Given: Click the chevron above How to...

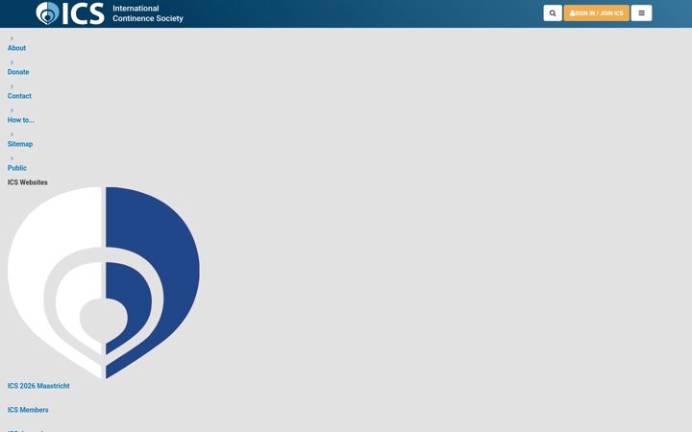Looking at the screenshot, I should tap(12, 110).
